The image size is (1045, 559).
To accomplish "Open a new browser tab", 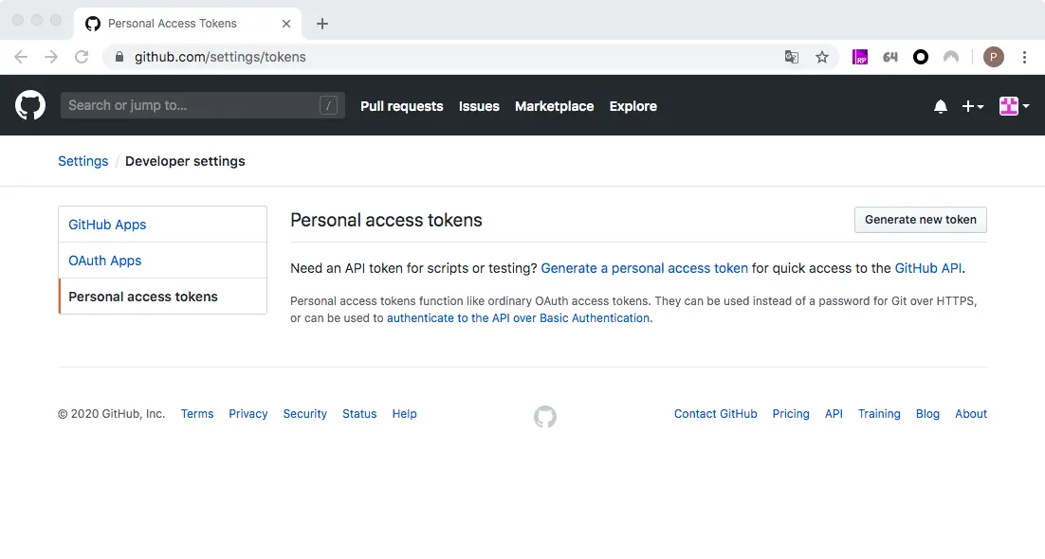I will click(321, 24).
